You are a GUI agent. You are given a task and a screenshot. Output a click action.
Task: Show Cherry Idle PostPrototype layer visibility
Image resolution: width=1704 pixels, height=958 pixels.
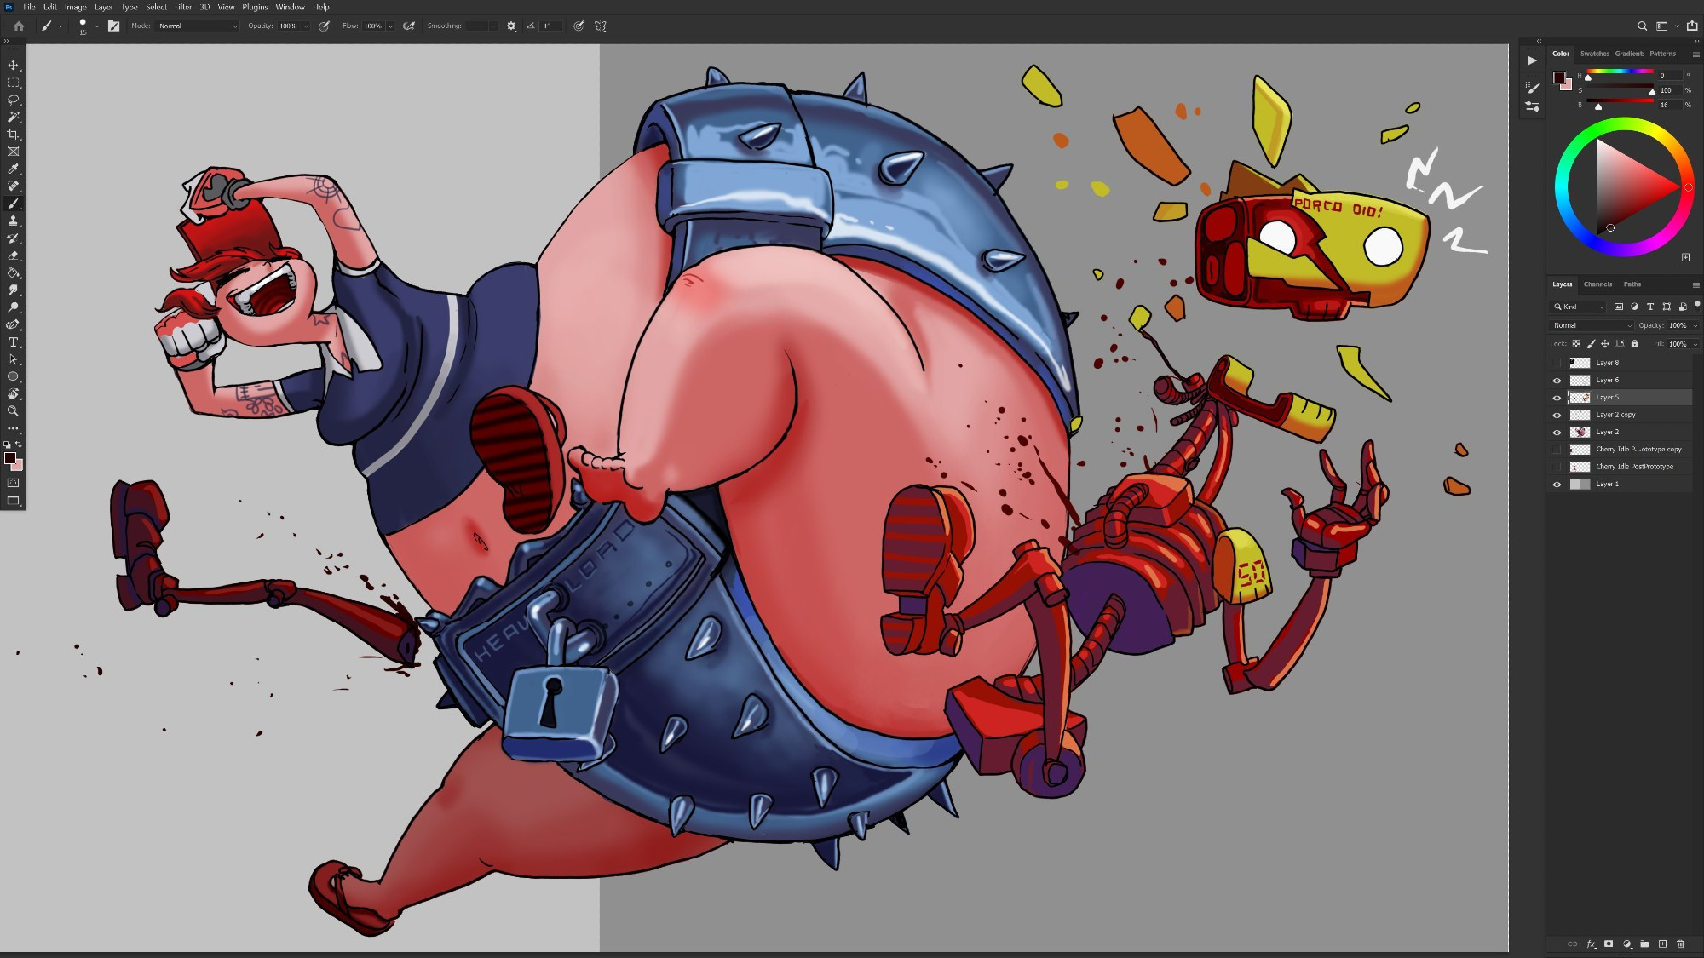coord(1557,467)
